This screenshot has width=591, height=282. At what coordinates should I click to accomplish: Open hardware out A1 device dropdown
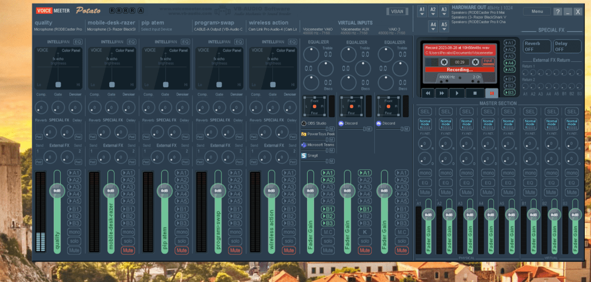[422, 12]
